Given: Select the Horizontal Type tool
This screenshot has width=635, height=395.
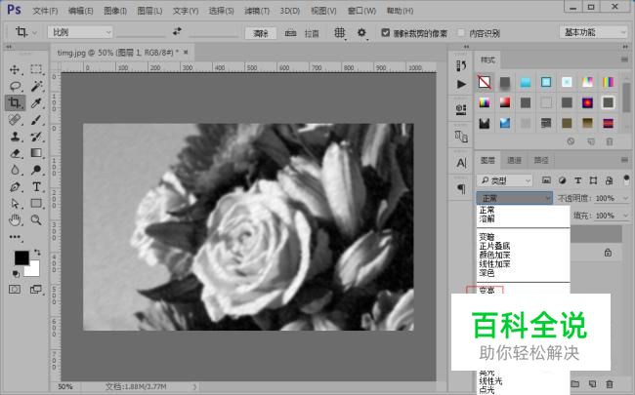Looking at the screenshot, I should (x=36, y=187).
